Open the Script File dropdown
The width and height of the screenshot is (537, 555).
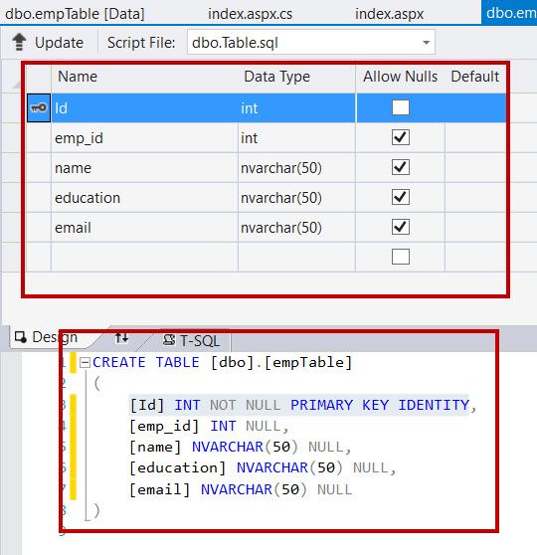point(426,43)
